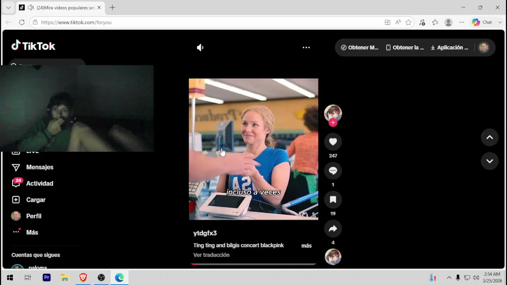Open the three-dot video options menu

[306, 47]
